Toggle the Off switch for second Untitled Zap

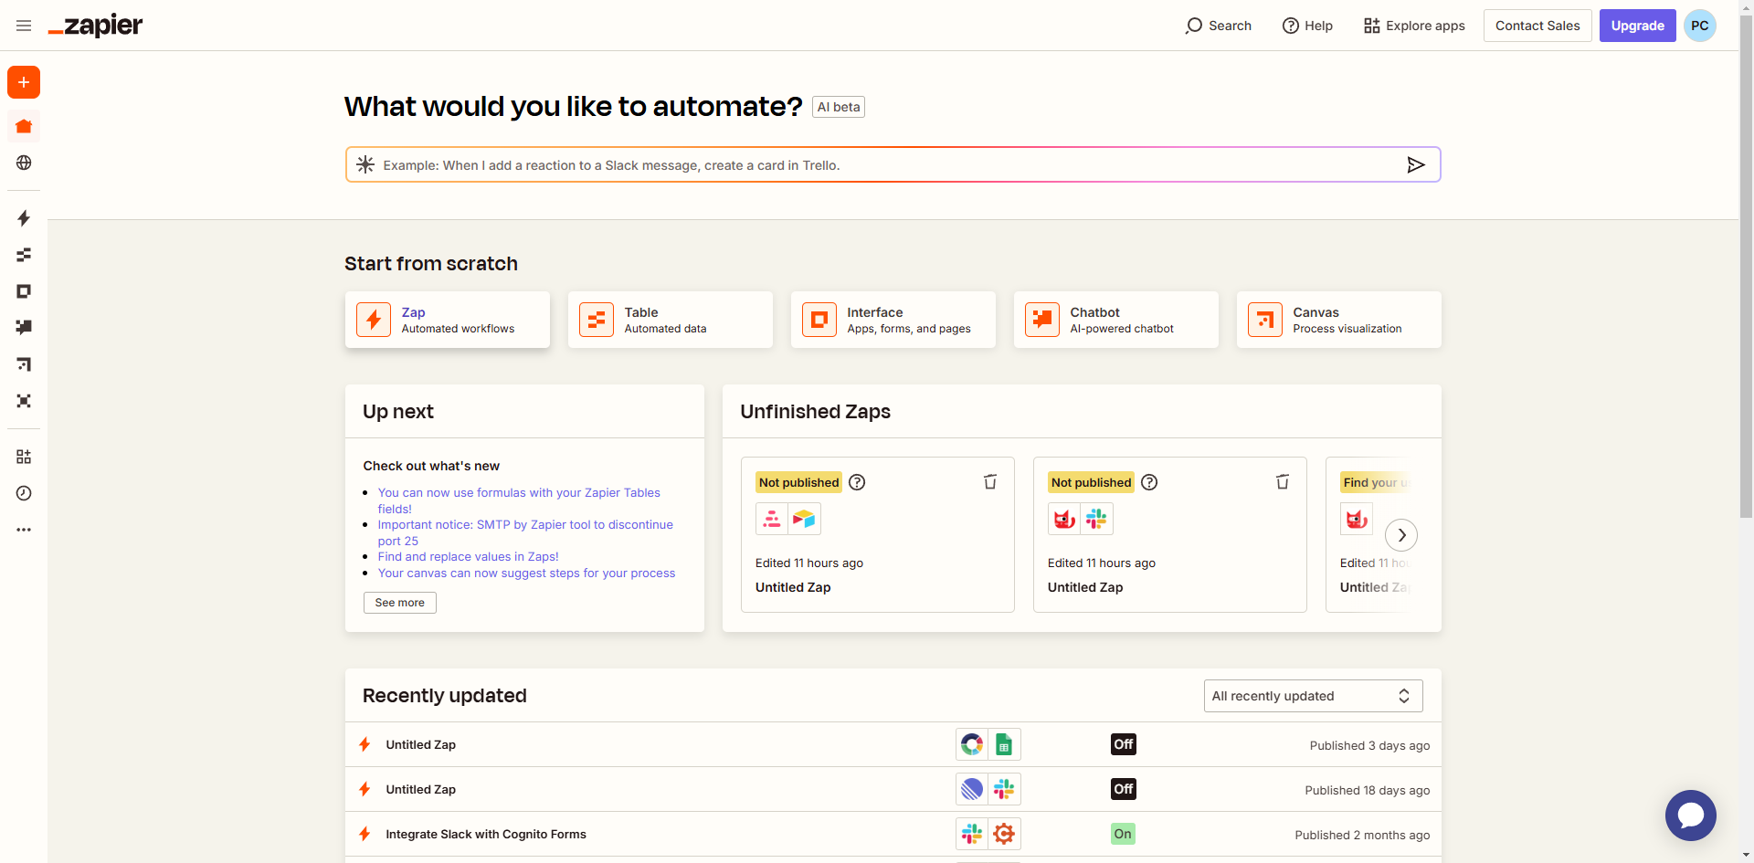tap(1123, 789)
